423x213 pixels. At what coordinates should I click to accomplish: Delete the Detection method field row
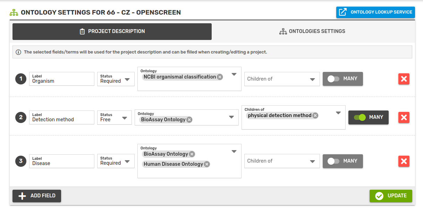(404, 117)
